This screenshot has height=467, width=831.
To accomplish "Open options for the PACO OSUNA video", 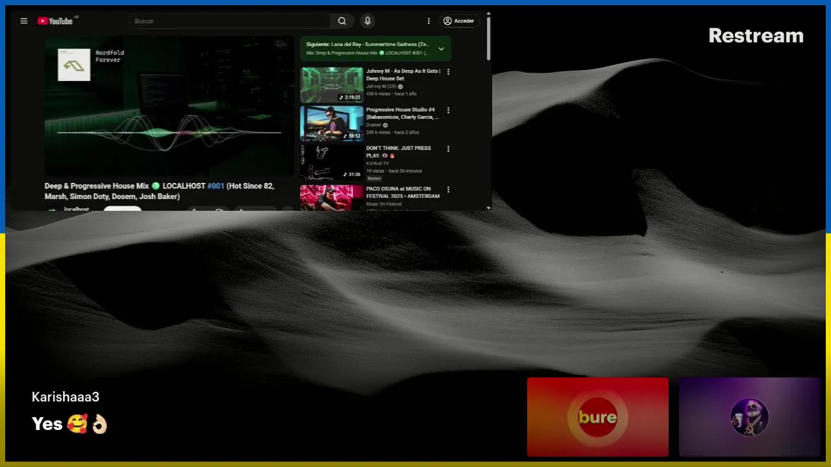I will (448, 190).
